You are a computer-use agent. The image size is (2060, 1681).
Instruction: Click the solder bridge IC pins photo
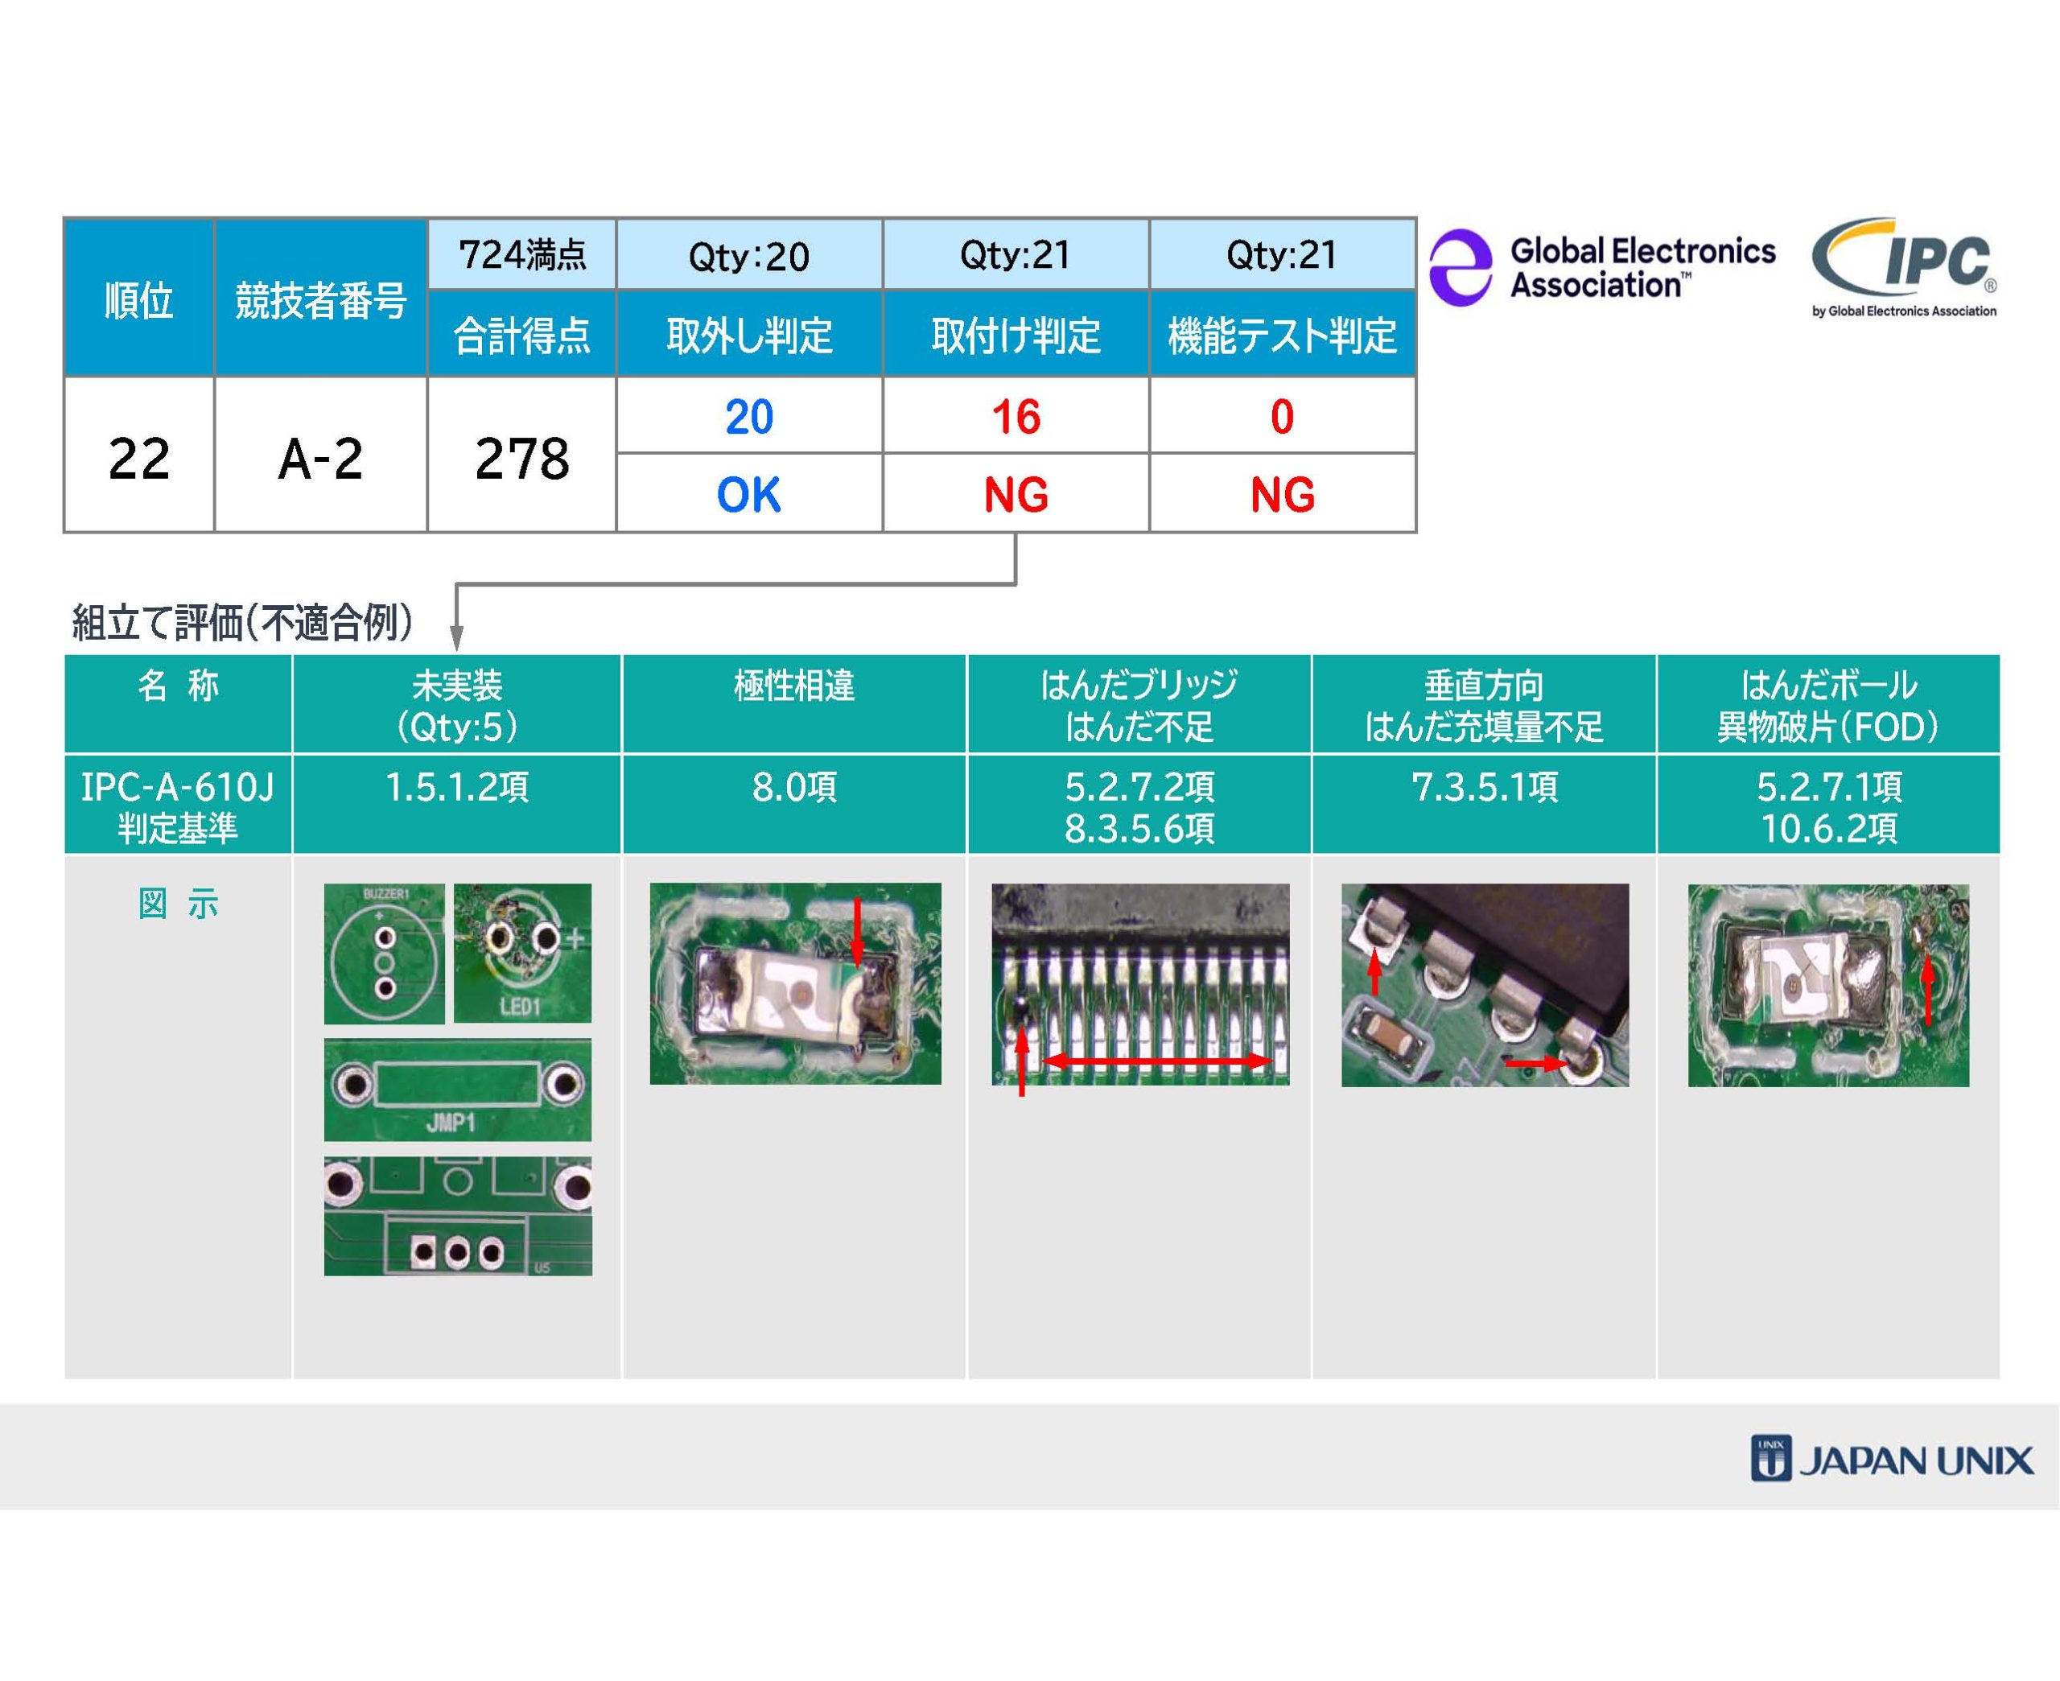pos(1139,984)
